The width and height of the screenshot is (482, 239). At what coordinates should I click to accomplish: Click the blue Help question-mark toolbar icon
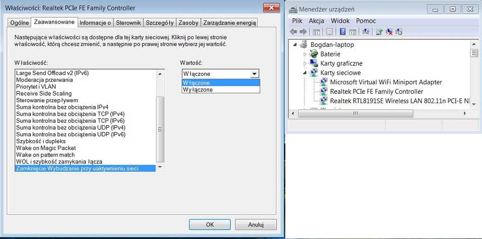click(343, 32)
